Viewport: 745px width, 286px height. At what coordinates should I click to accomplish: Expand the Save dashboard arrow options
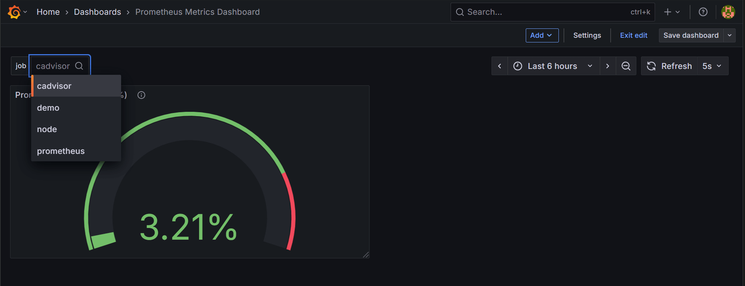(x=729, y=35)
